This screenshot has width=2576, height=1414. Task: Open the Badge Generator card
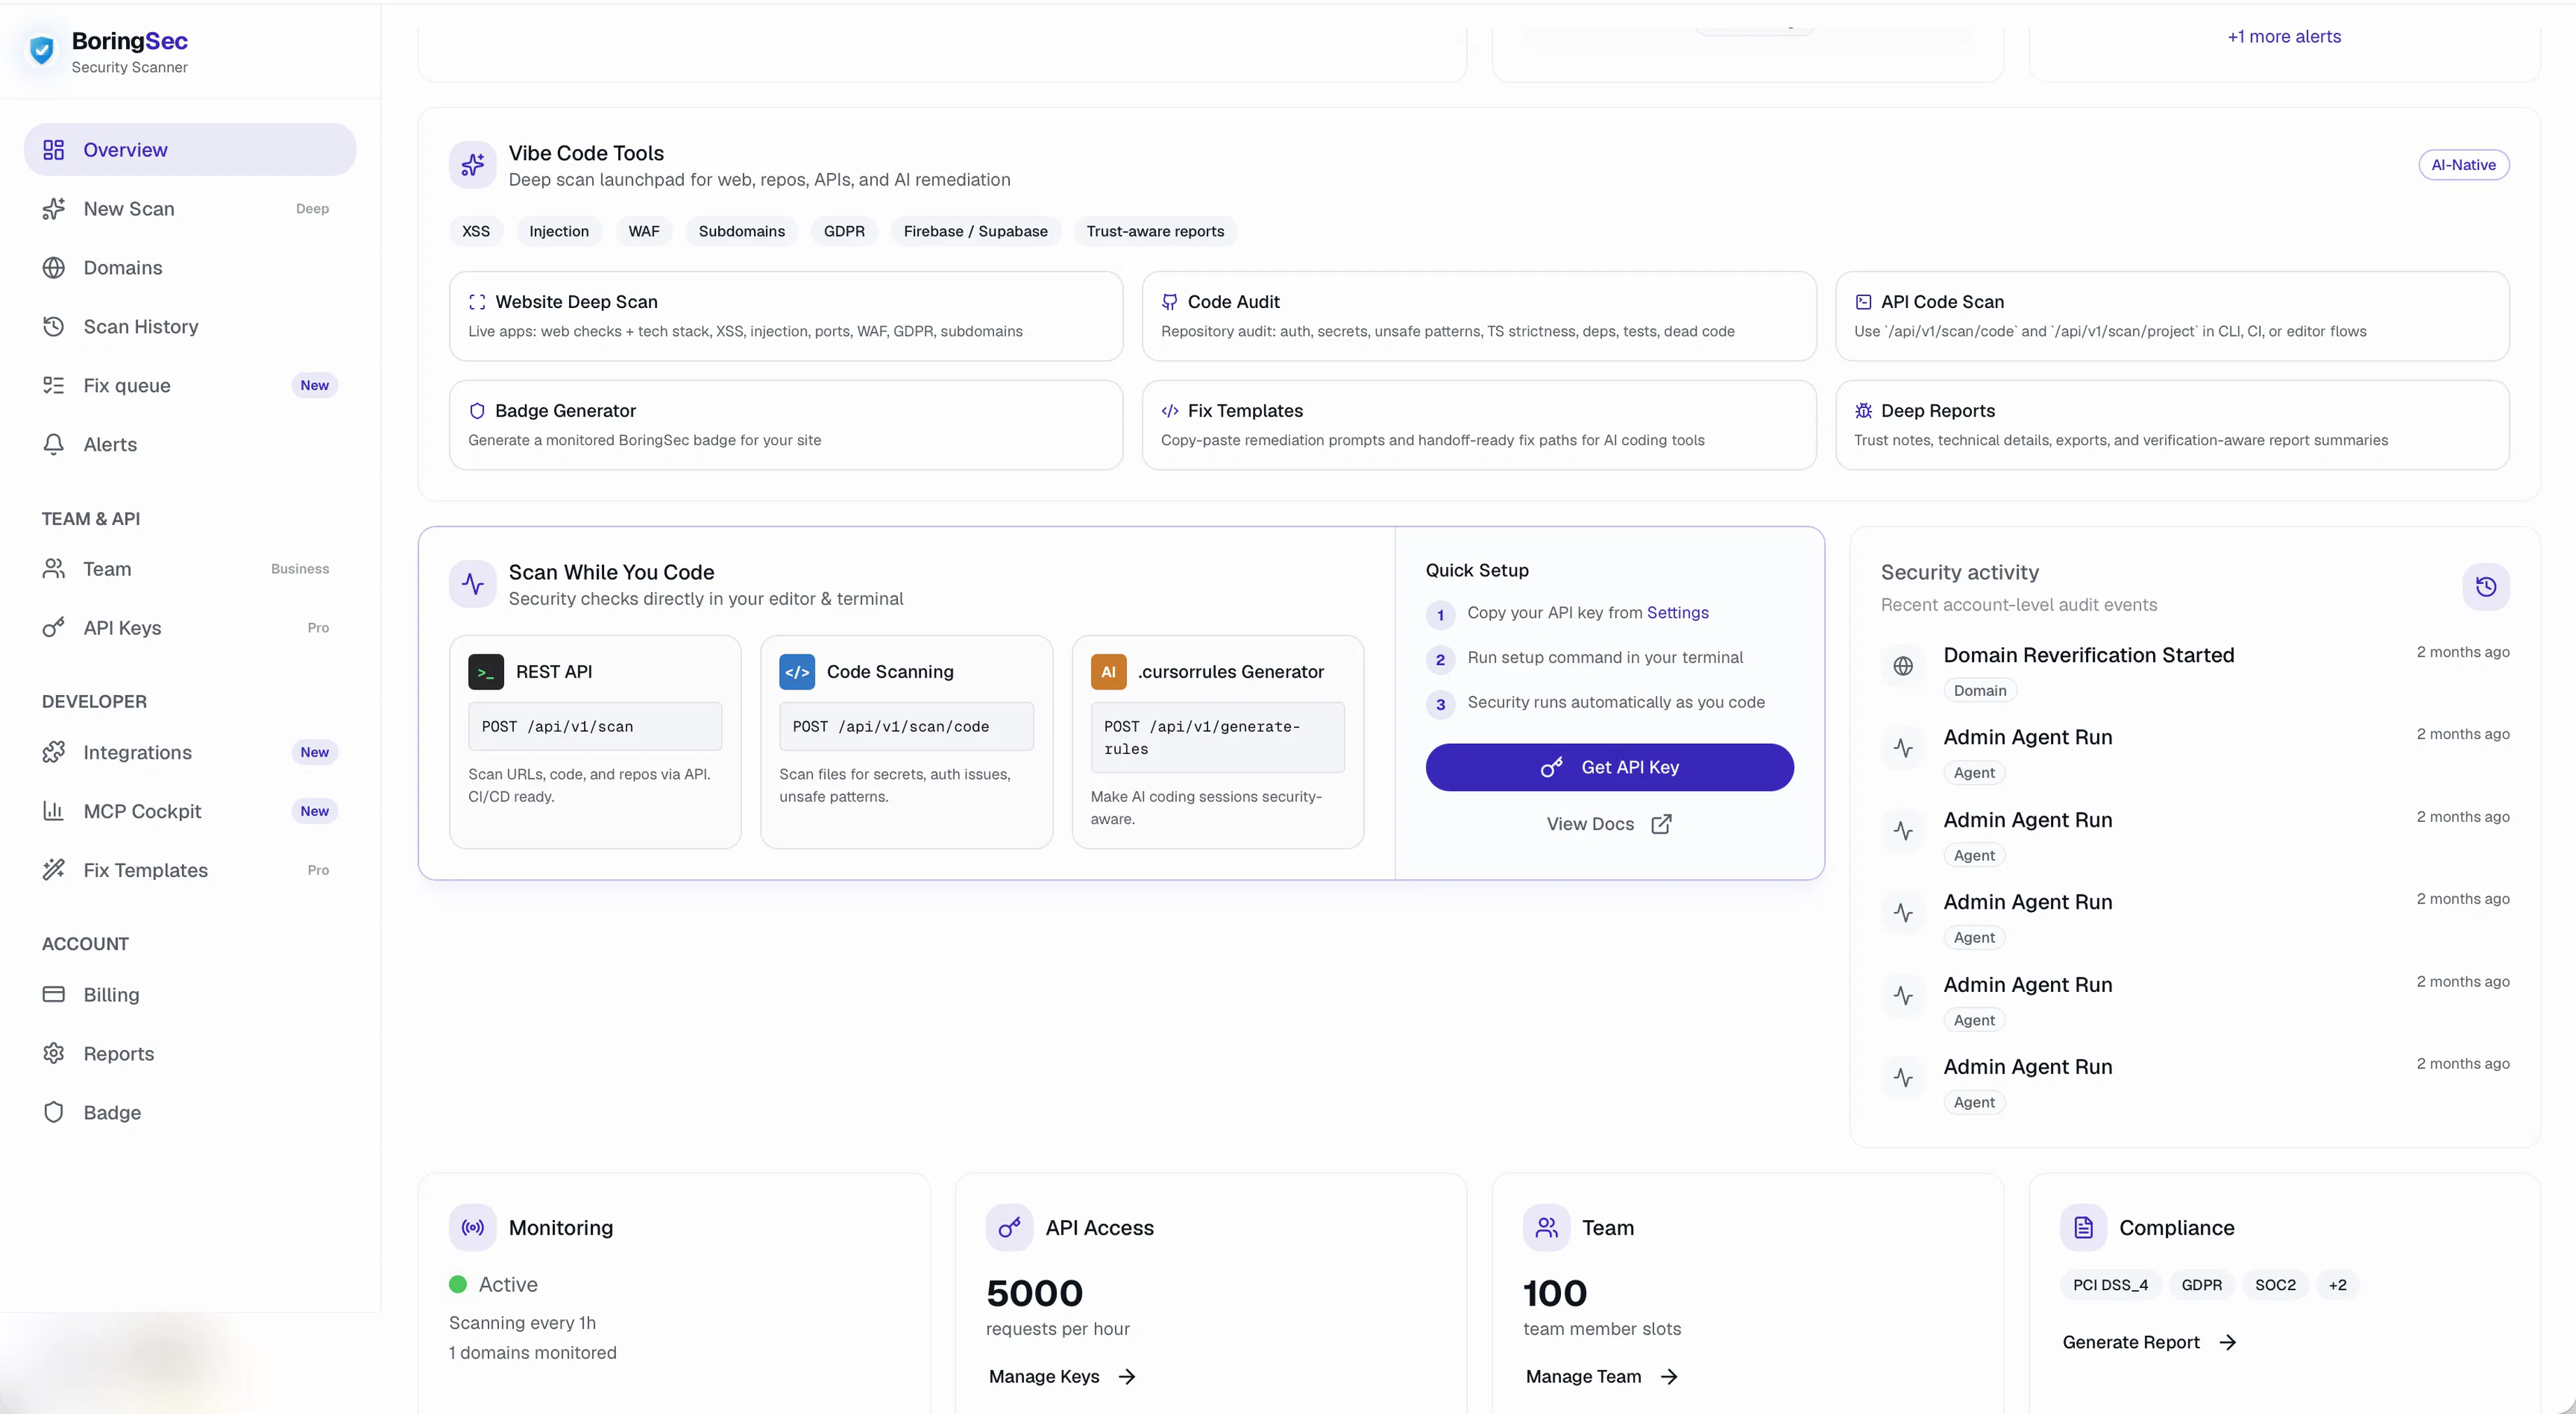click(x=786, y=425)
